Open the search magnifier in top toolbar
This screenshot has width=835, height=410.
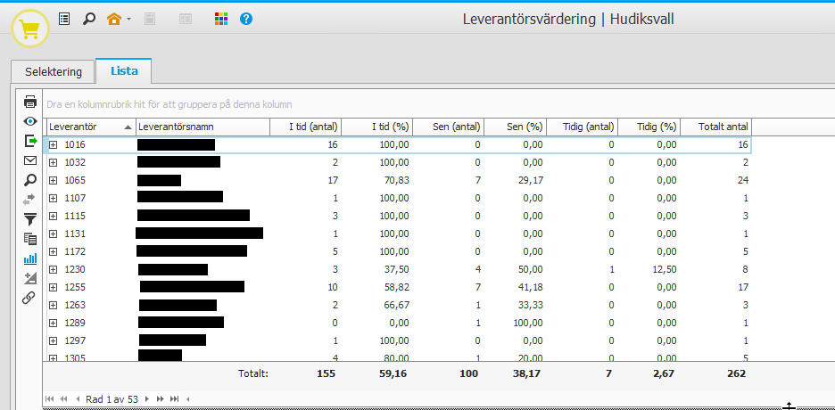tap(88, 19)
